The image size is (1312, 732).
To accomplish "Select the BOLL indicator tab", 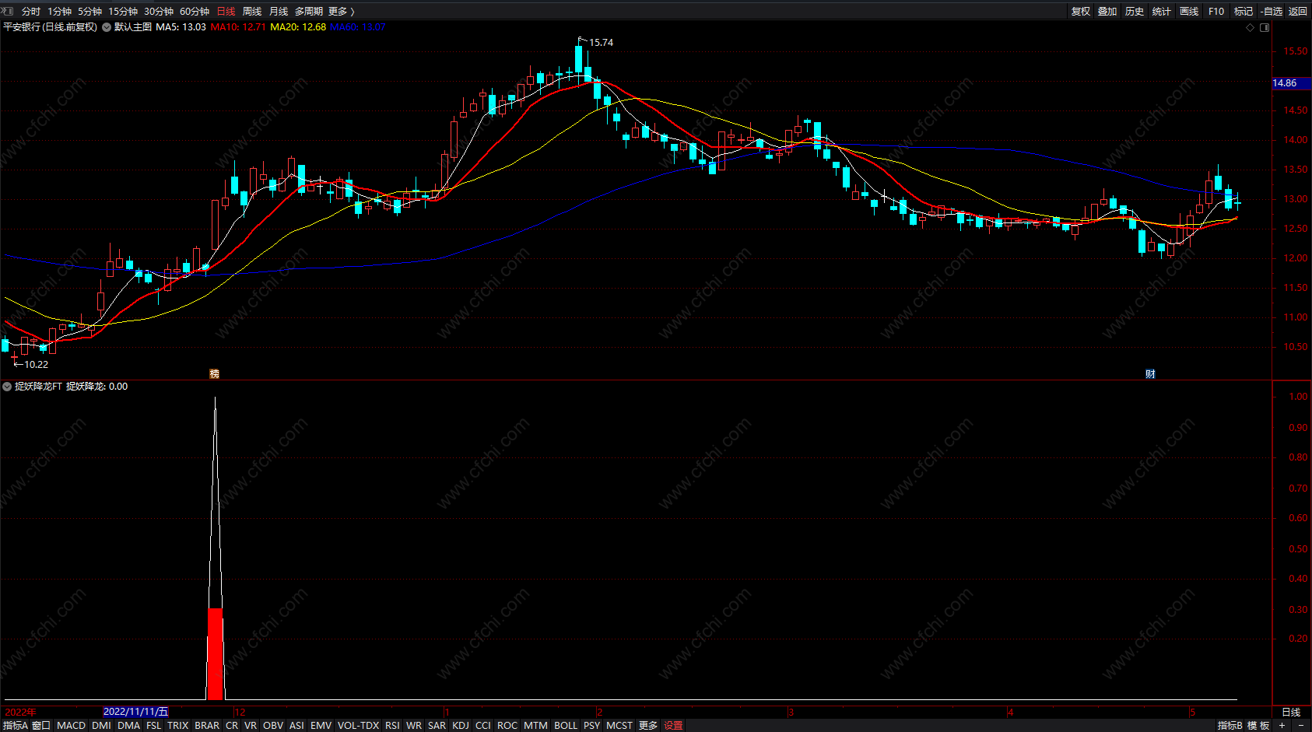I will [x=566, y=726].
